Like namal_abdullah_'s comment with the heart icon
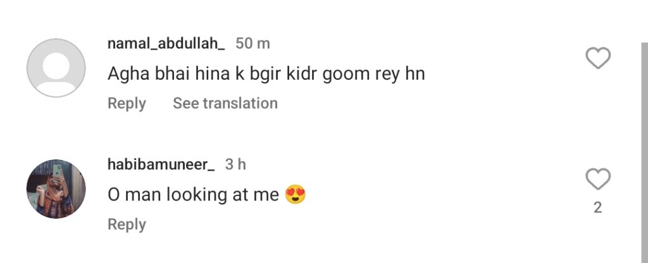 pos(597,59)
